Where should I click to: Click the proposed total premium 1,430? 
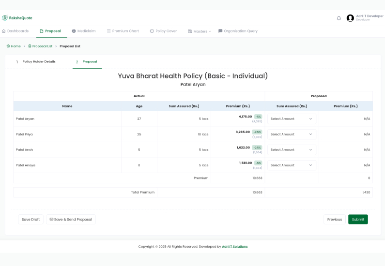tap(366, 192)
